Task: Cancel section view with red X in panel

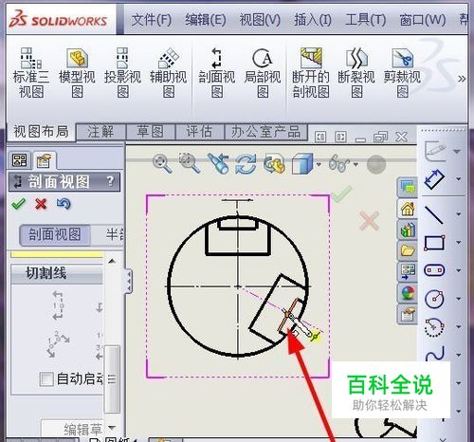Action: click(x=41, y=204)
